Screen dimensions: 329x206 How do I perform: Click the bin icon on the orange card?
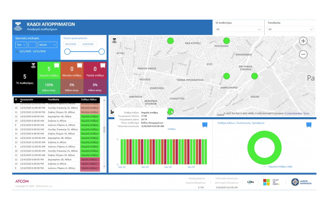point(79,66)
